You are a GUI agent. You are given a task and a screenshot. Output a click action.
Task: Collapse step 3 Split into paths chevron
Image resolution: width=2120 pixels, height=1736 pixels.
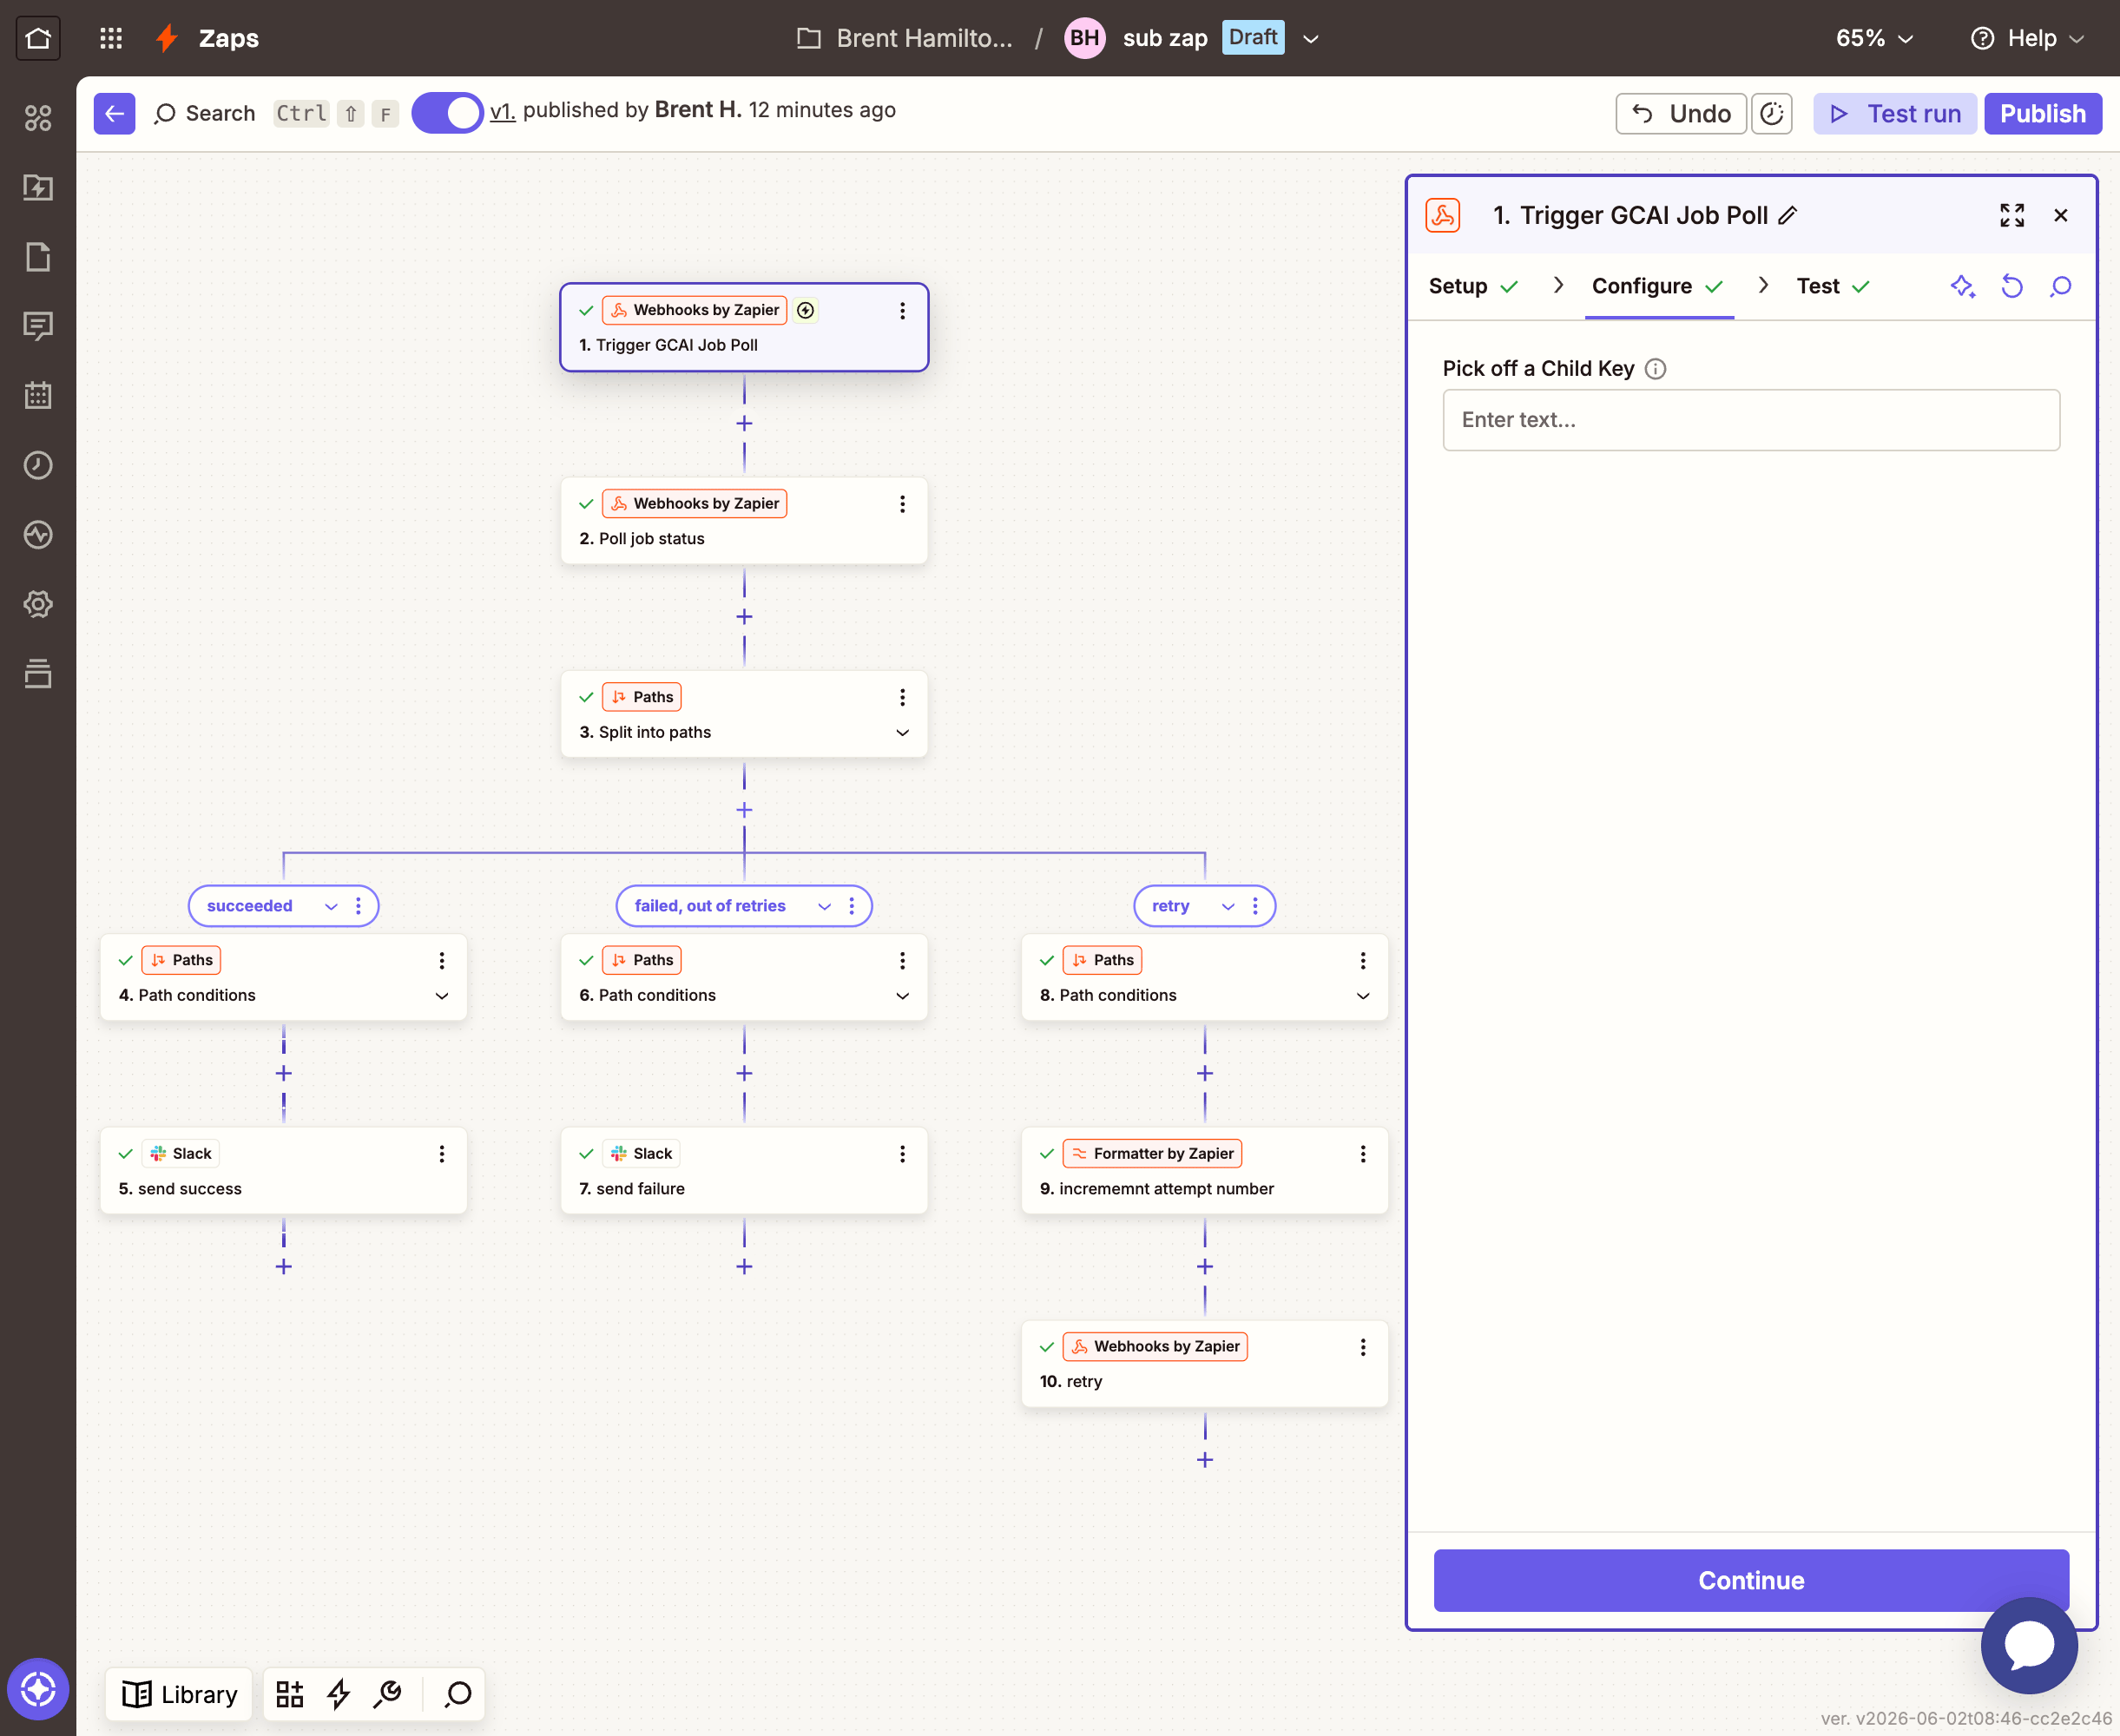point(902,732)
